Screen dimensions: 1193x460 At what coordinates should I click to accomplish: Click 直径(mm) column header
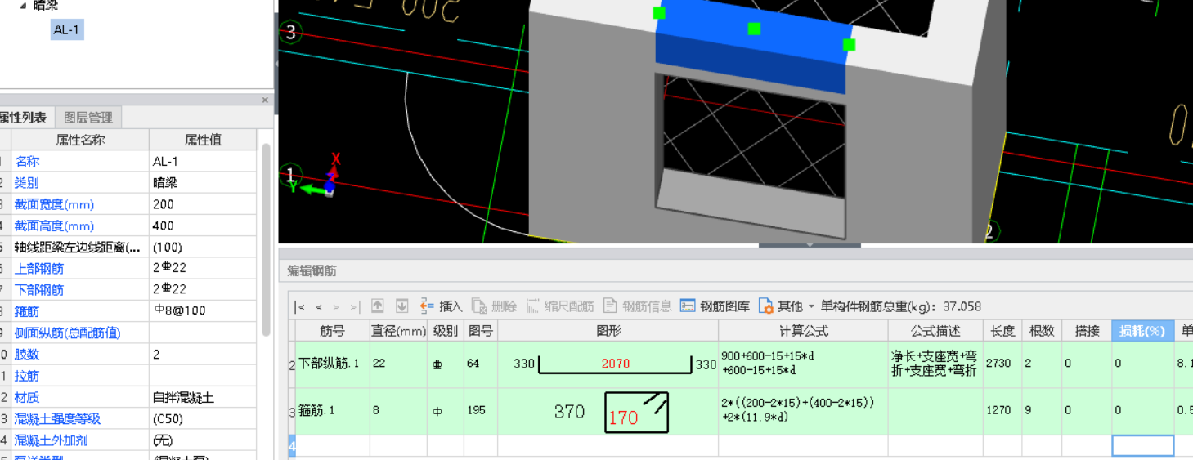tap(399, 331)
